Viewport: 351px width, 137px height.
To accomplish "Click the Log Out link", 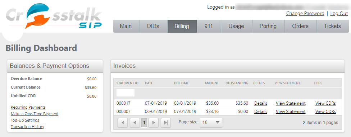I will 339,13.
